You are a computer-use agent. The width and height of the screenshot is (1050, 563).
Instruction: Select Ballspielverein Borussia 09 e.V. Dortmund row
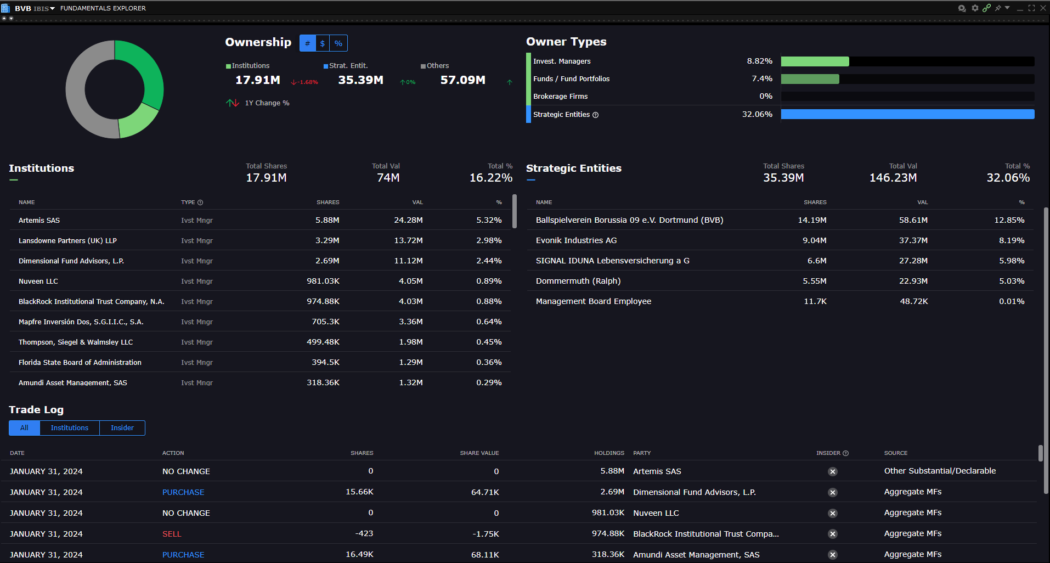[780, 220]
